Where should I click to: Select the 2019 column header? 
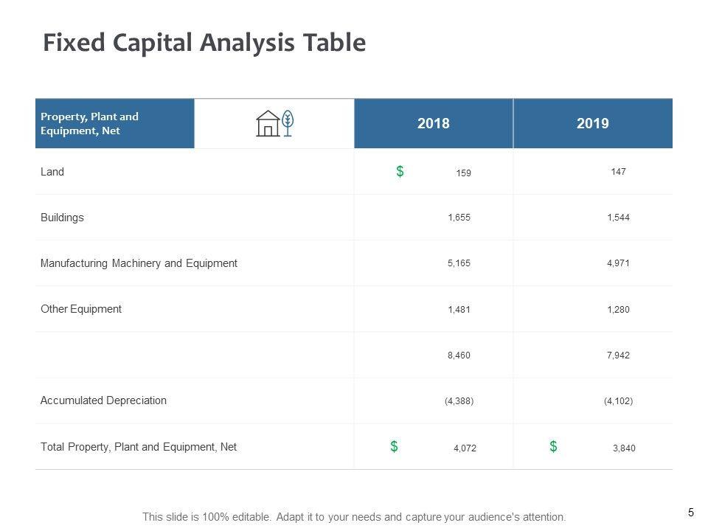(x=592, y=123)
